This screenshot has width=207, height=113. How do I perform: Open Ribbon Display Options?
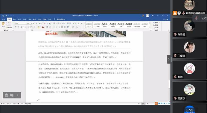point(153,16)
